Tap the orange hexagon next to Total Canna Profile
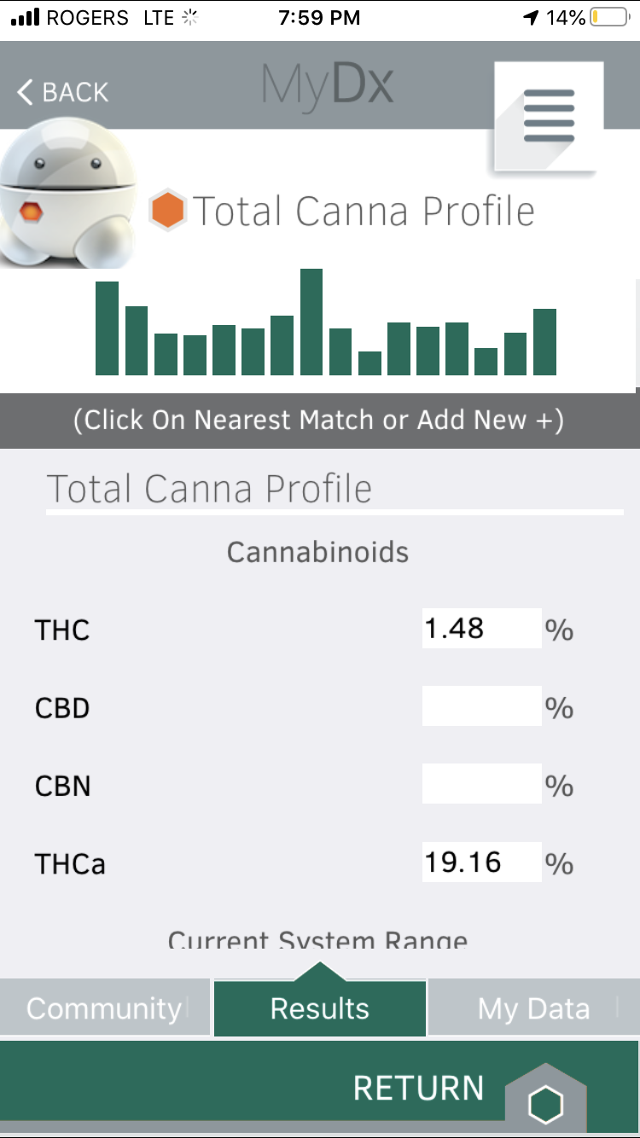 pos(167,211)
